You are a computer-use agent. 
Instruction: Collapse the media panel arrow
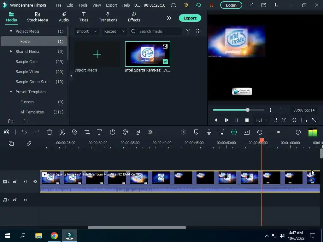point(71,76)
